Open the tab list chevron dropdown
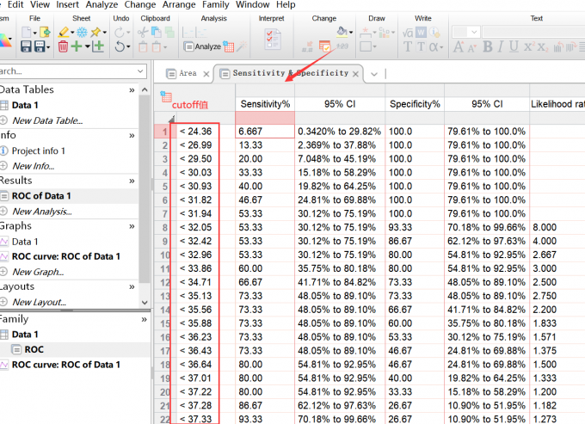585x424 pixels. (374, 74)
